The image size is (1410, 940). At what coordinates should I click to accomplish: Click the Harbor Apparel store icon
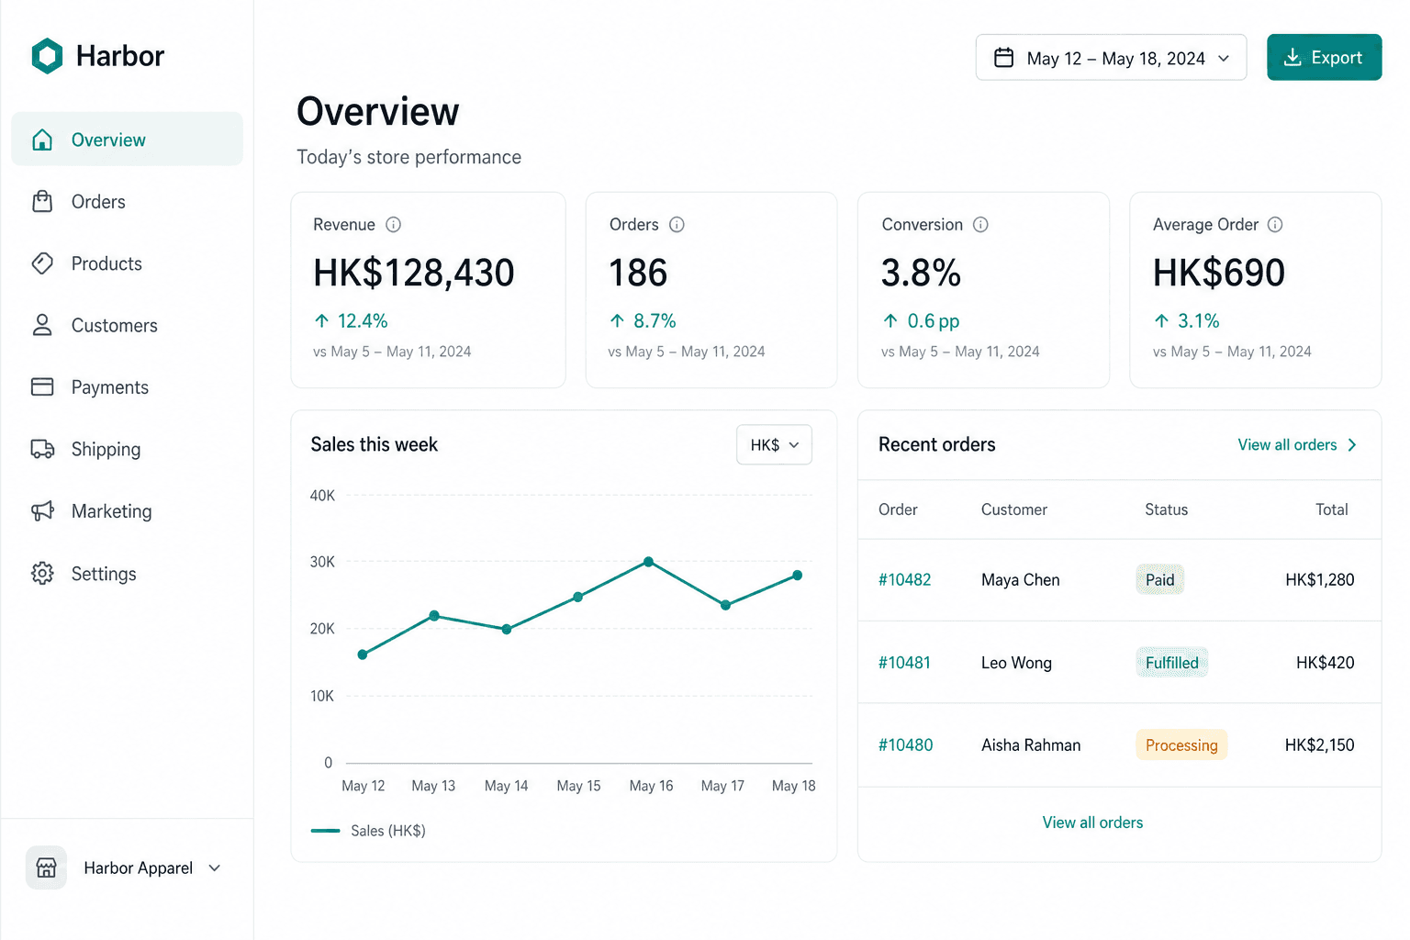point(47,867)
